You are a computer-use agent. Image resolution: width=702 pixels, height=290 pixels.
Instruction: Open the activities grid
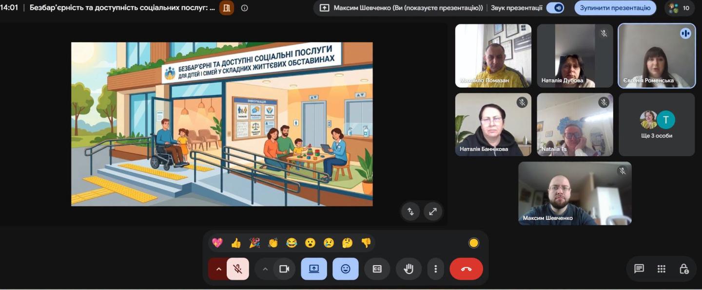tap(662, 269)
